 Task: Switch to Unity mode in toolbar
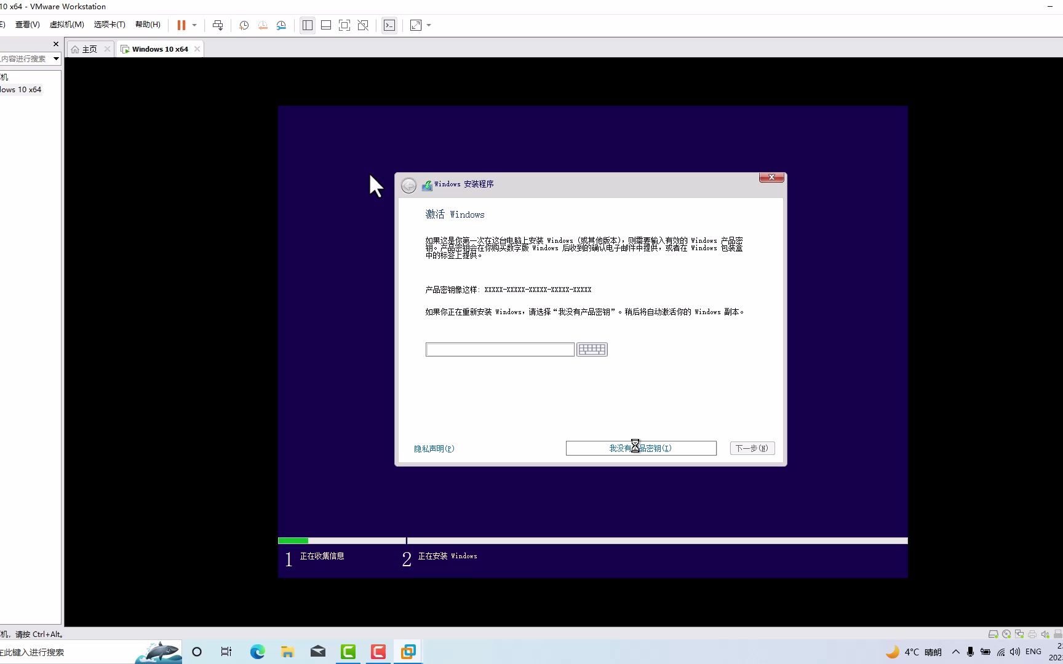pos(363,25)
